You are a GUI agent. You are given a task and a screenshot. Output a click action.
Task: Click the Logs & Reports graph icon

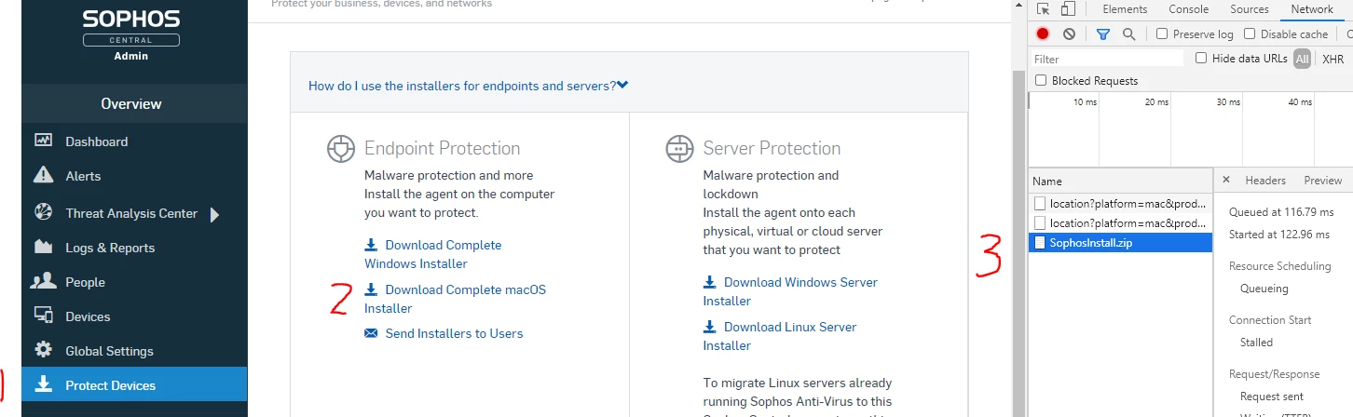coord(43,247)
